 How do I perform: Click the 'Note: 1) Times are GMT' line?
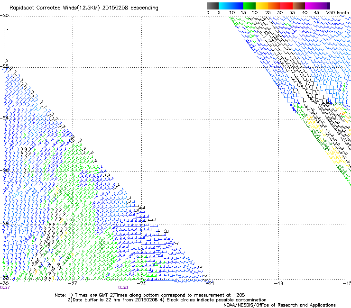[150, 295]
